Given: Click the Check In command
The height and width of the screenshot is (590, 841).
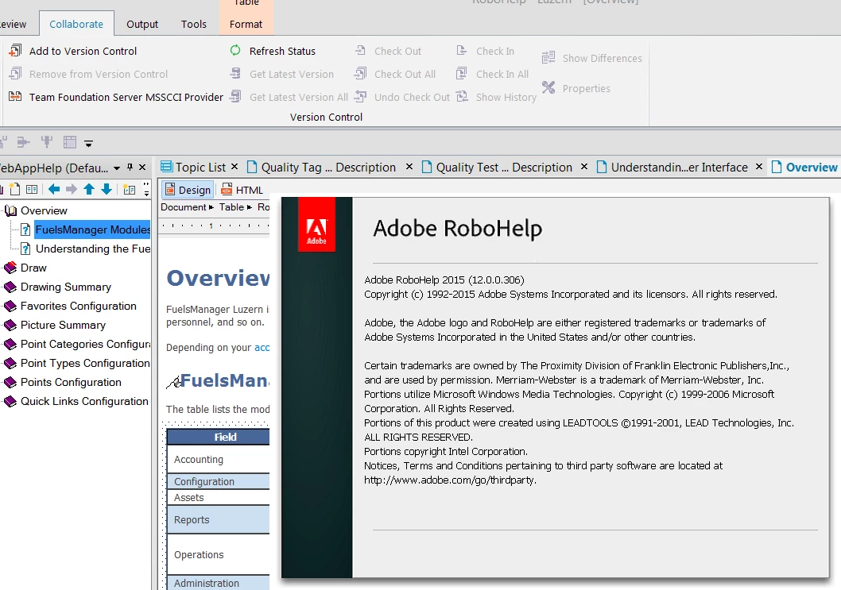Looking at the screenshot, I should 485,51.
